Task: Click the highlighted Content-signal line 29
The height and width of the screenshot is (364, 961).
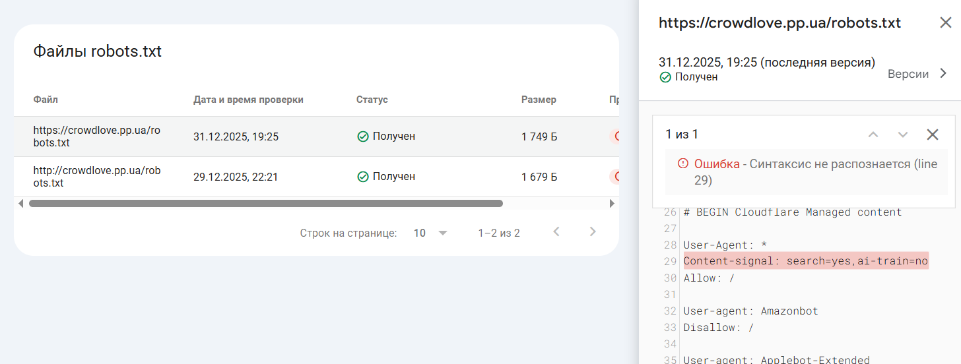Action: (x=805, y=261)
